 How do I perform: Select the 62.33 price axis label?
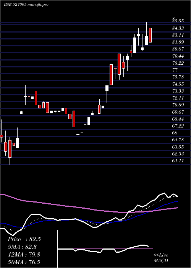coord(178,154)
